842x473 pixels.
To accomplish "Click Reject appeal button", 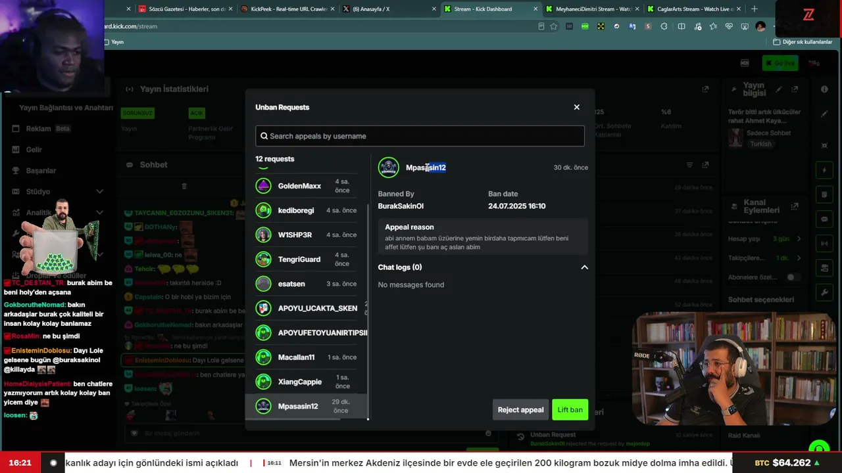I will pos(520,410).
